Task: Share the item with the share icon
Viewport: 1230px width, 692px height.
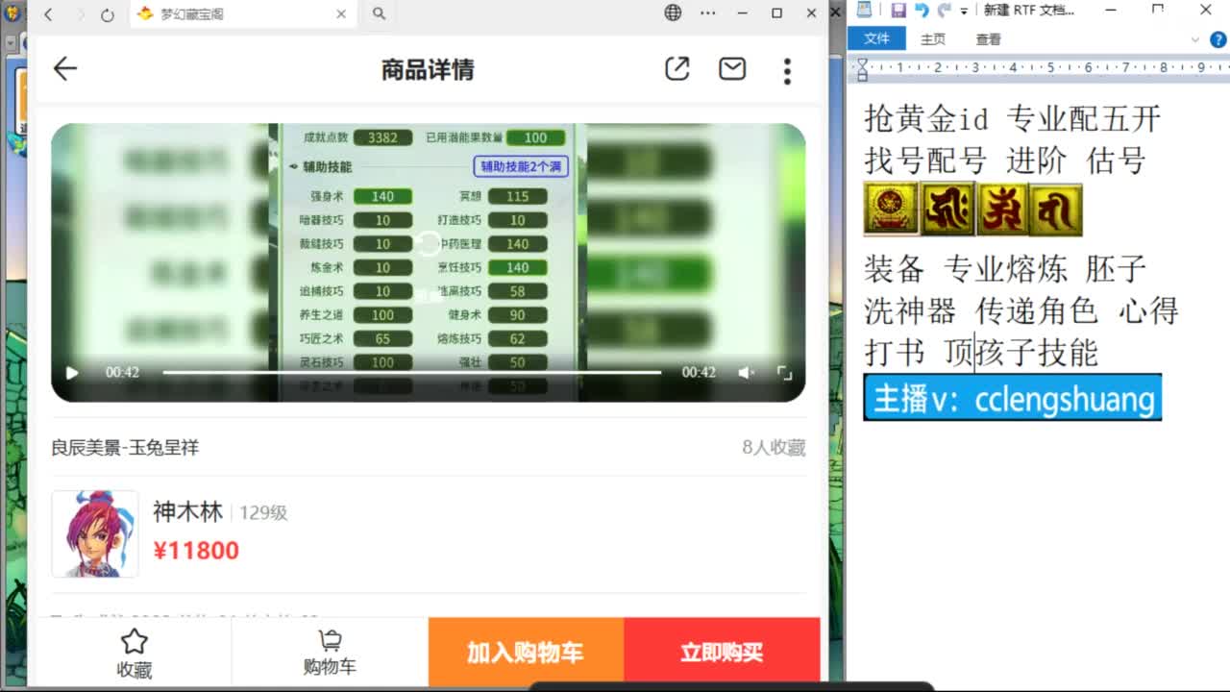Action: (677, 68)
